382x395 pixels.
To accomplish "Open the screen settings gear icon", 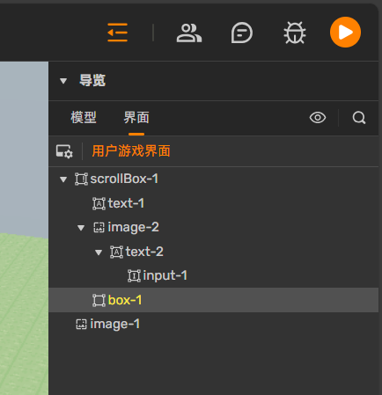I will (x=64, y=151).
